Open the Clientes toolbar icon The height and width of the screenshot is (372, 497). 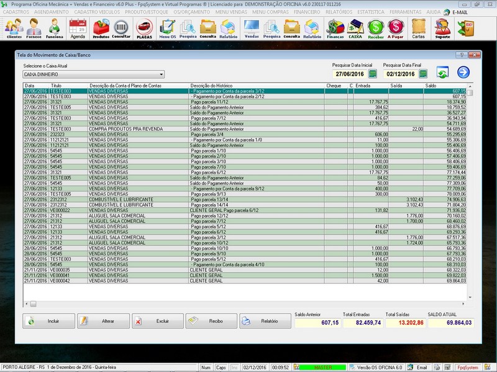(x=14, y=29)
